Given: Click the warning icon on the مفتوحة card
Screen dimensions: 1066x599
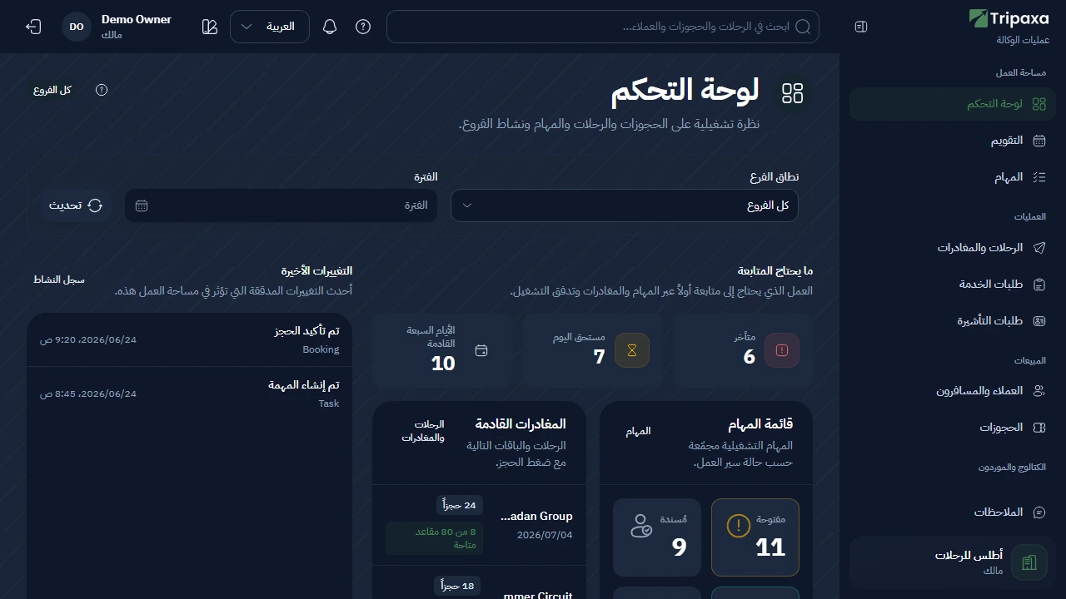Looking at the screenshot, I should [x=739, y=526].
